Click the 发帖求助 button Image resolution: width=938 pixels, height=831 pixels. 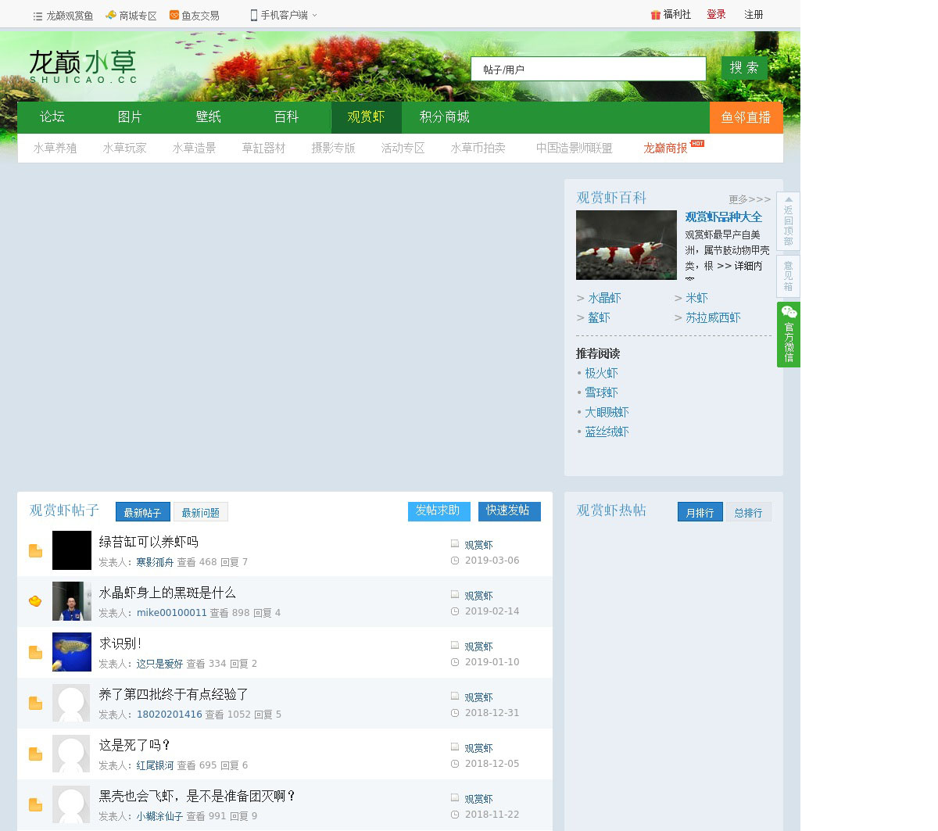tap(439, 511)
